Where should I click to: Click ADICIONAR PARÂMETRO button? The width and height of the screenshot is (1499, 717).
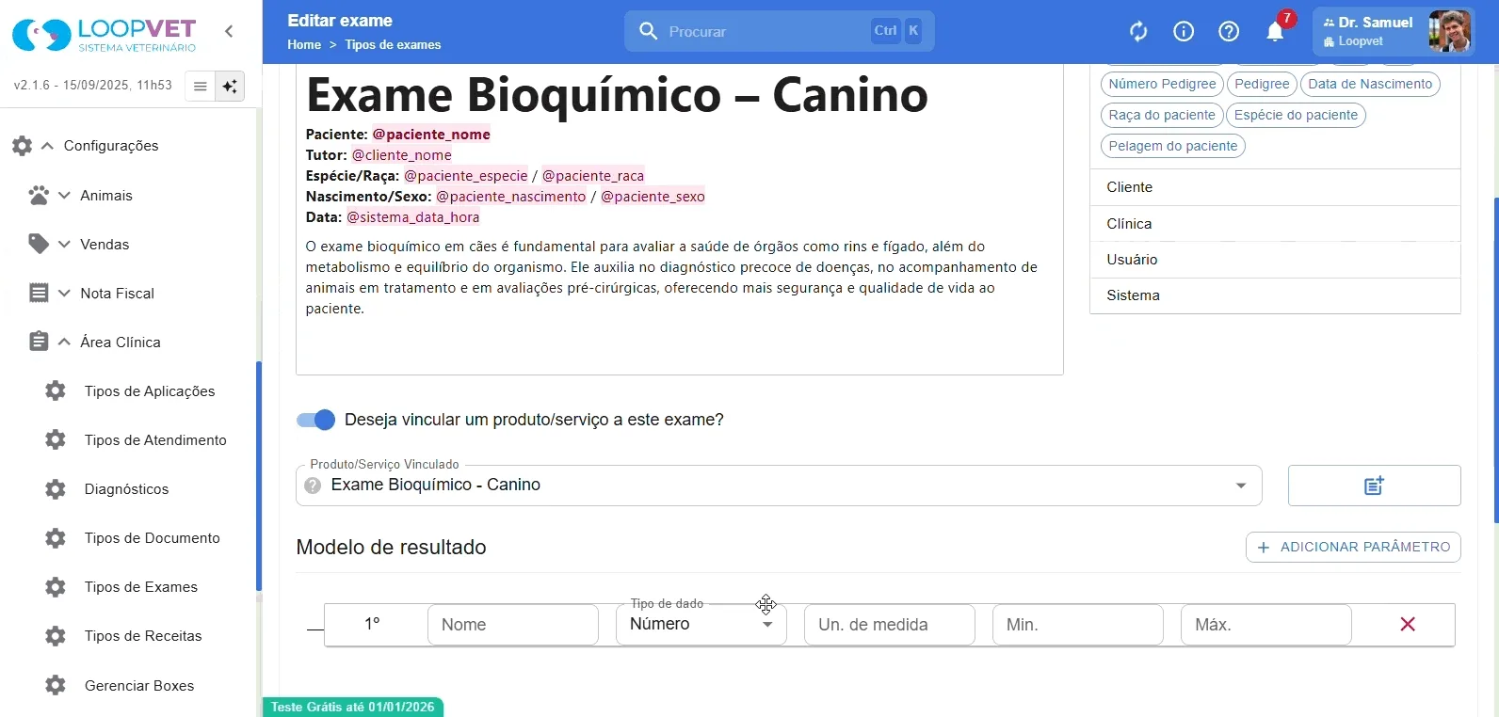pyautogui.click(x=1353, y=547)
